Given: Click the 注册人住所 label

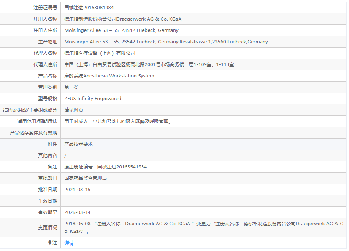Looking at the screenshot, I should [45, 30].
